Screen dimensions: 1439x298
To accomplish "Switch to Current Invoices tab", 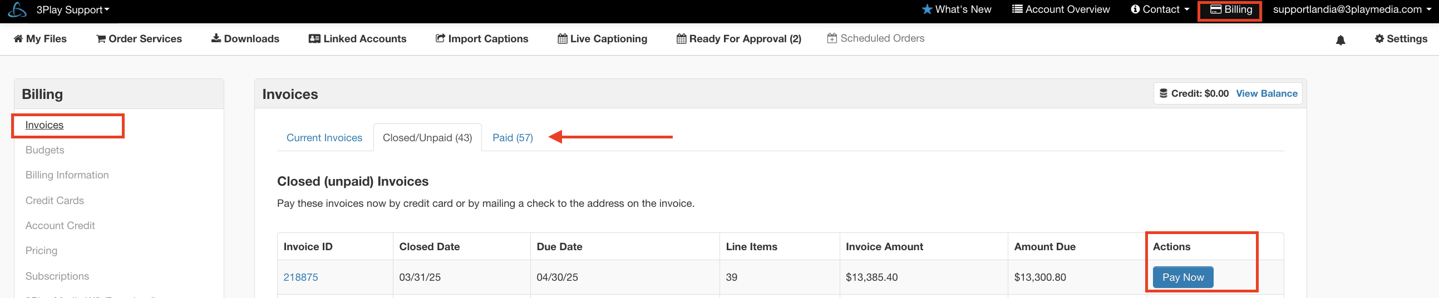I will click(x=324, y=138).
